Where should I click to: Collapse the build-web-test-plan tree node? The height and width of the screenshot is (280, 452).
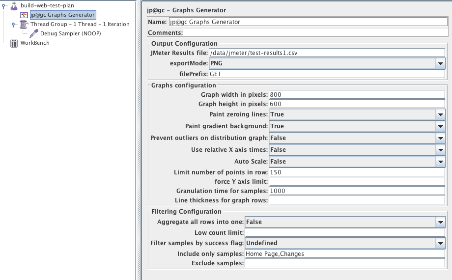pyautogui.click(x=3, y=5)
